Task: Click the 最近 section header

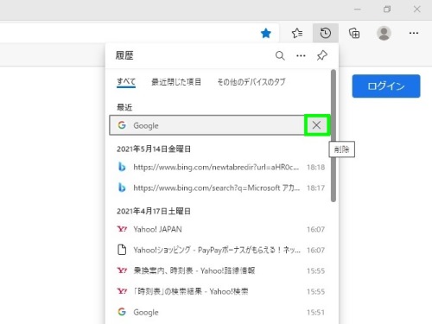Action: [x=124, y=107]
